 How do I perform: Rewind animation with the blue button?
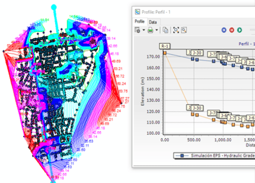pos(224,30)
